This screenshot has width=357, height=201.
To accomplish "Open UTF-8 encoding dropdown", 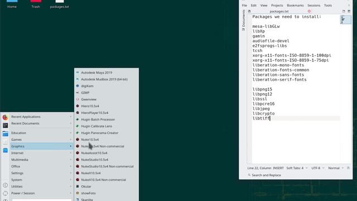I will click(318, 168).
